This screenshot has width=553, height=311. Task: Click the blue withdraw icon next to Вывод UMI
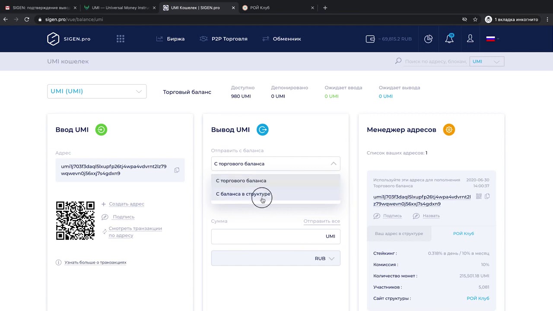pos(263,130)
